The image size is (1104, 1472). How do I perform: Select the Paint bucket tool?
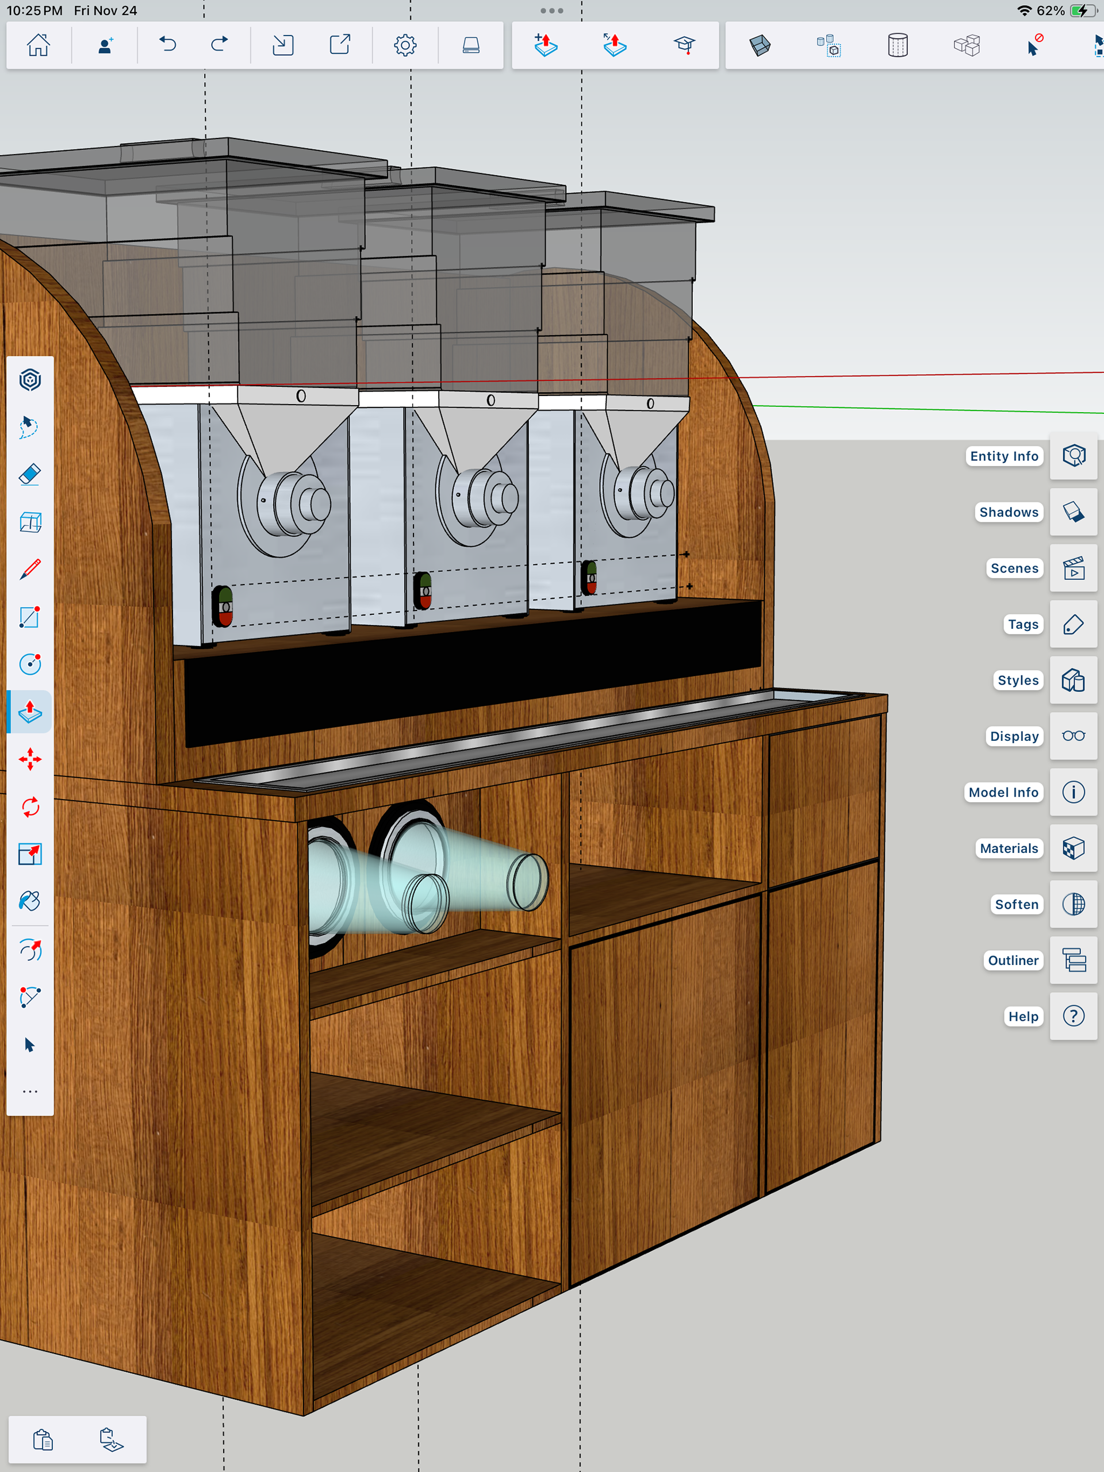tap(30, 901)
